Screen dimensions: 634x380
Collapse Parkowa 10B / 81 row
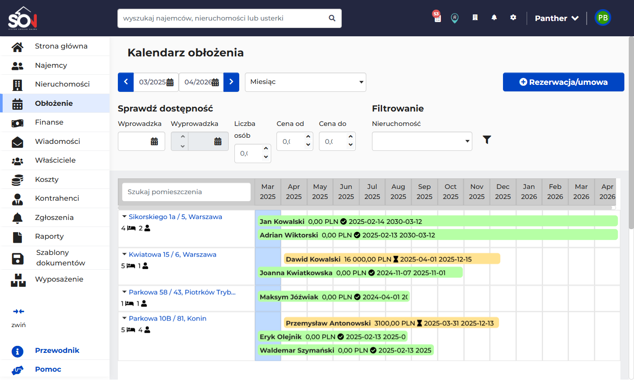(x=124, y=318)
